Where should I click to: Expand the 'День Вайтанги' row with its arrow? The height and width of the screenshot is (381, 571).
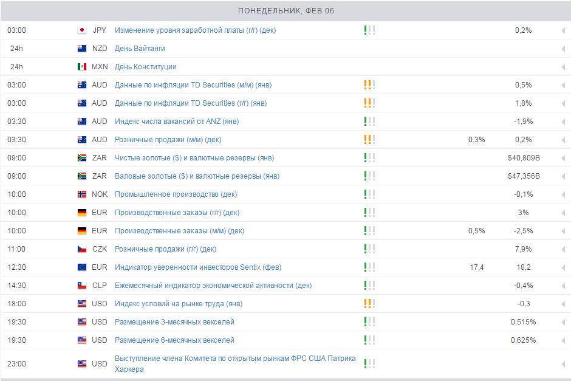(x=563, y=49)
